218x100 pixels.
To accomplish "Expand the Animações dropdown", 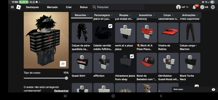I will (190, 15).
